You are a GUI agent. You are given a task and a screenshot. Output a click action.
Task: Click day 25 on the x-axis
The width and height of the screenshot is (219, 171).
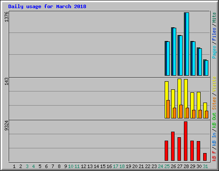(167, 166)
